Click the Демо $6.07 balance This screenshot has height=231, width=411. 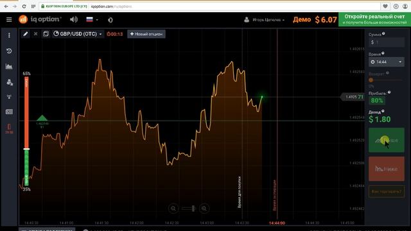click(x=315, y=20)
